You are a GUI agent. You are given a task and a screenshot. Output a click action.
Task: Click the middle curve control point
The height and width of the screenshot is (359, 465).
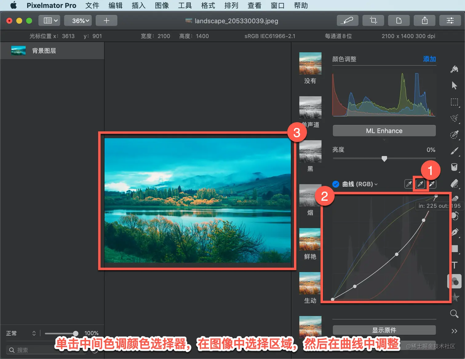(x=397, y=254)
